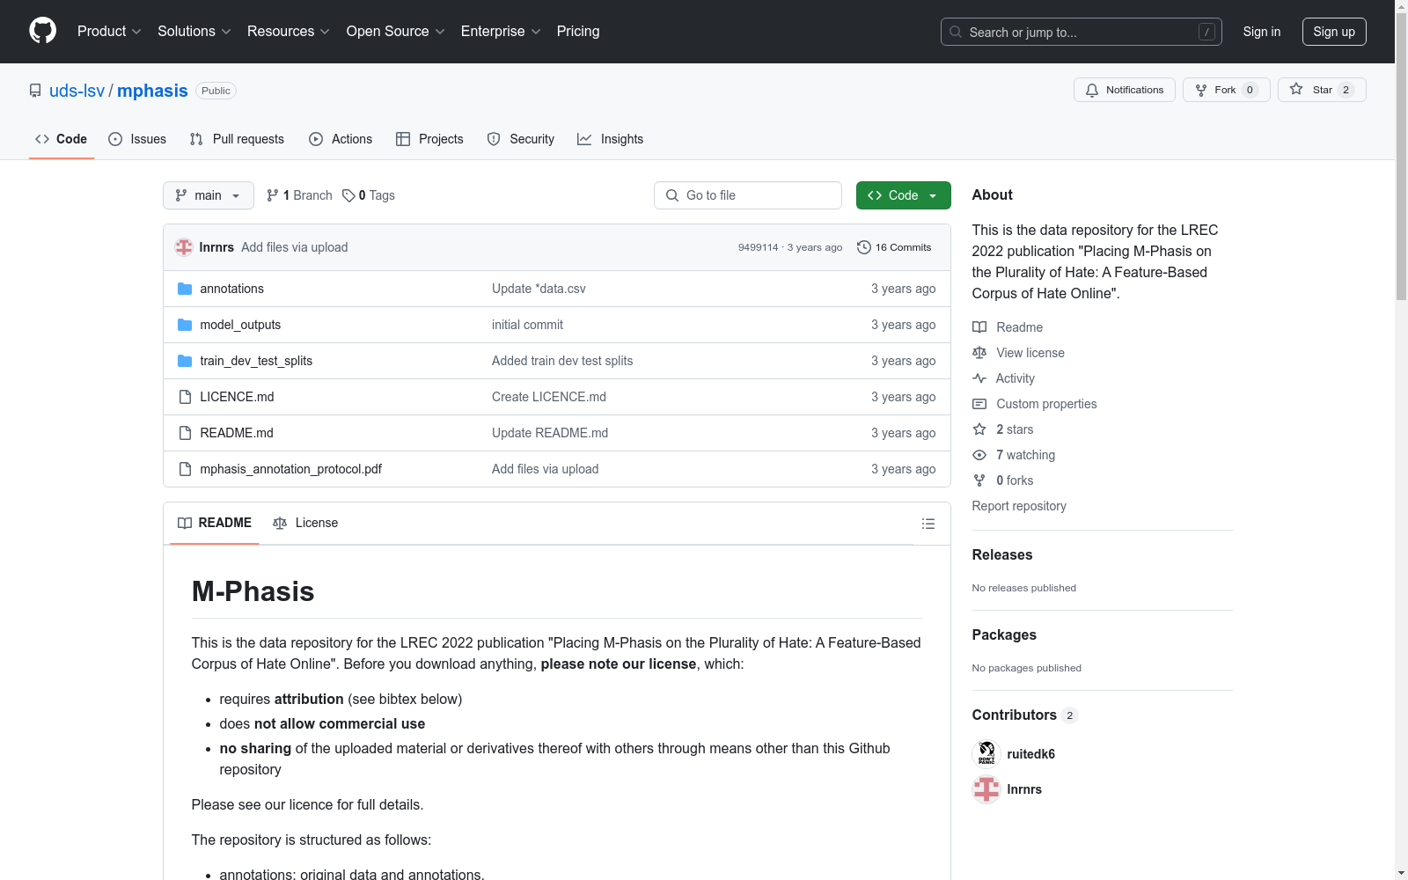Click the Pricing link

[578, 32]
